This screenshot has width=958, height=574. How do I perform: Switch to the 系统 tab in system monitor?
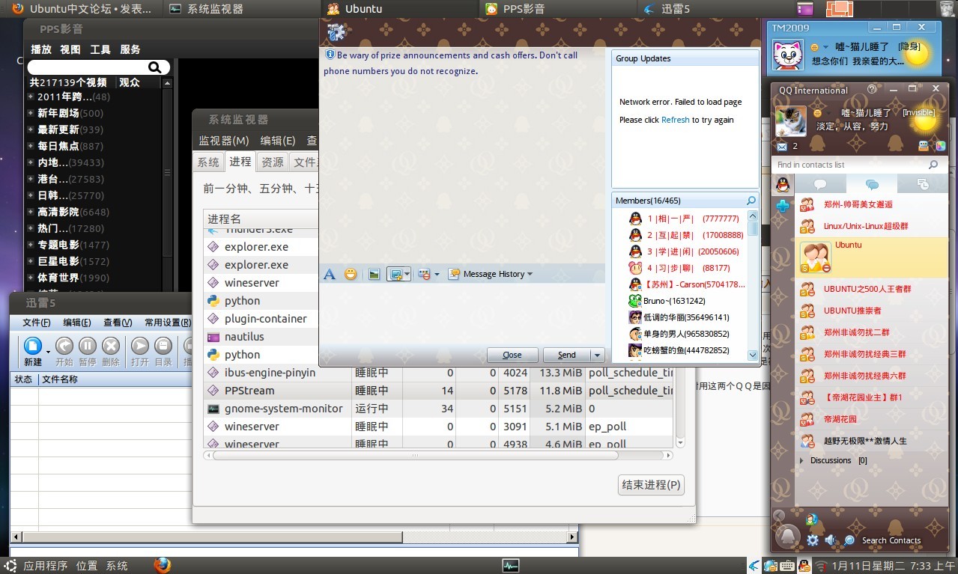tap(208, 162)
